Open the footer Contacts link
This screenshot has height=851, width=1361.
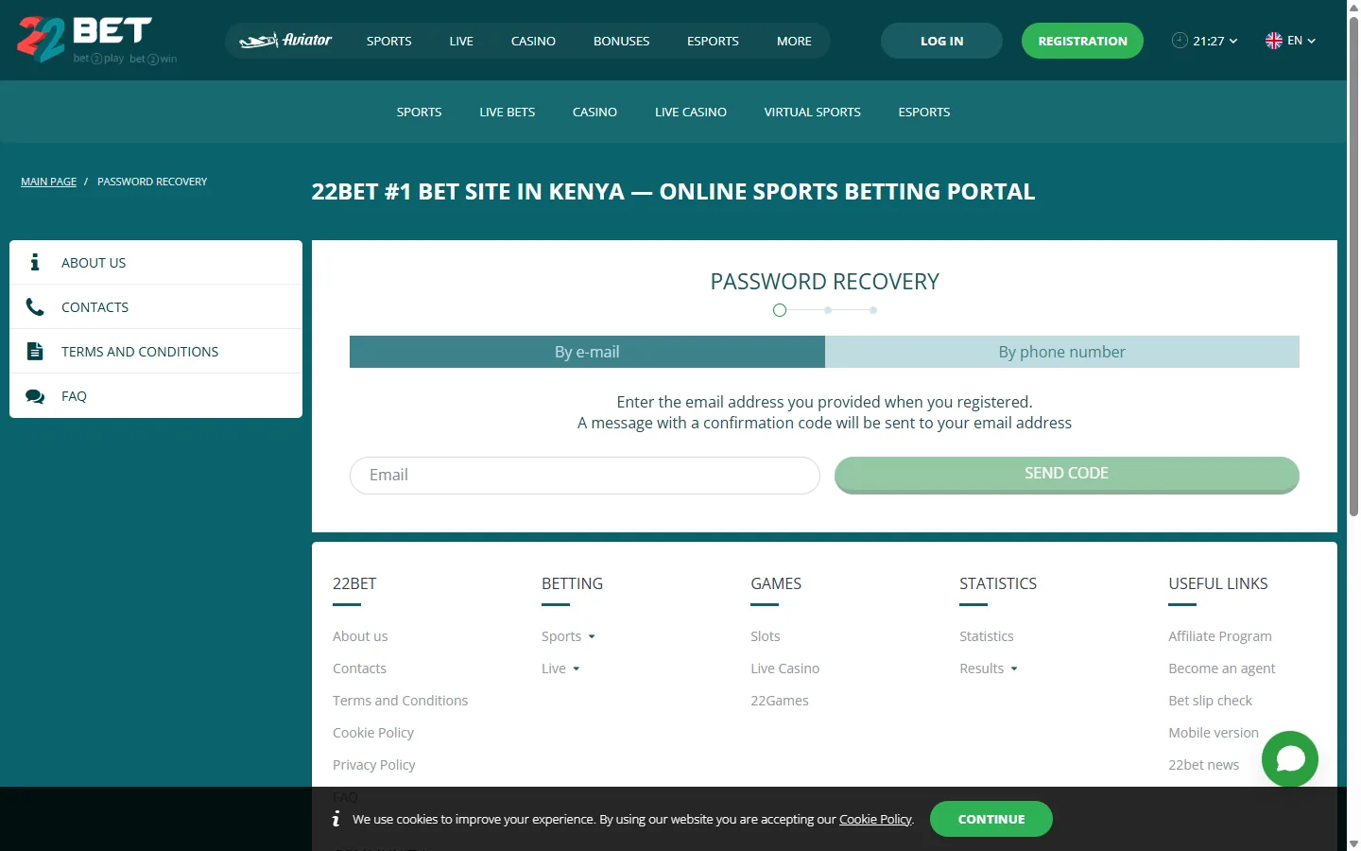359,669
